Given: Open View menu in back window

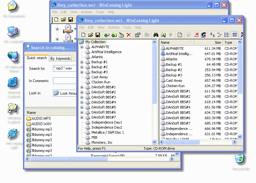Looking at the screenshot, I should point(74,12).
